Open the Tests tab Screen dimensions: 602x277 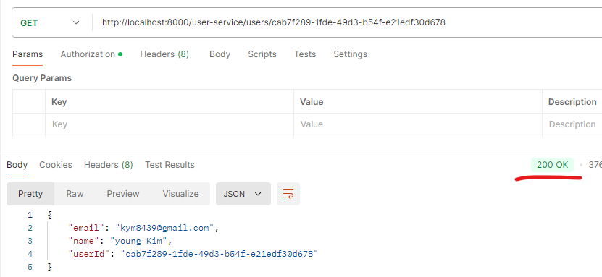(x=305, y=54)
